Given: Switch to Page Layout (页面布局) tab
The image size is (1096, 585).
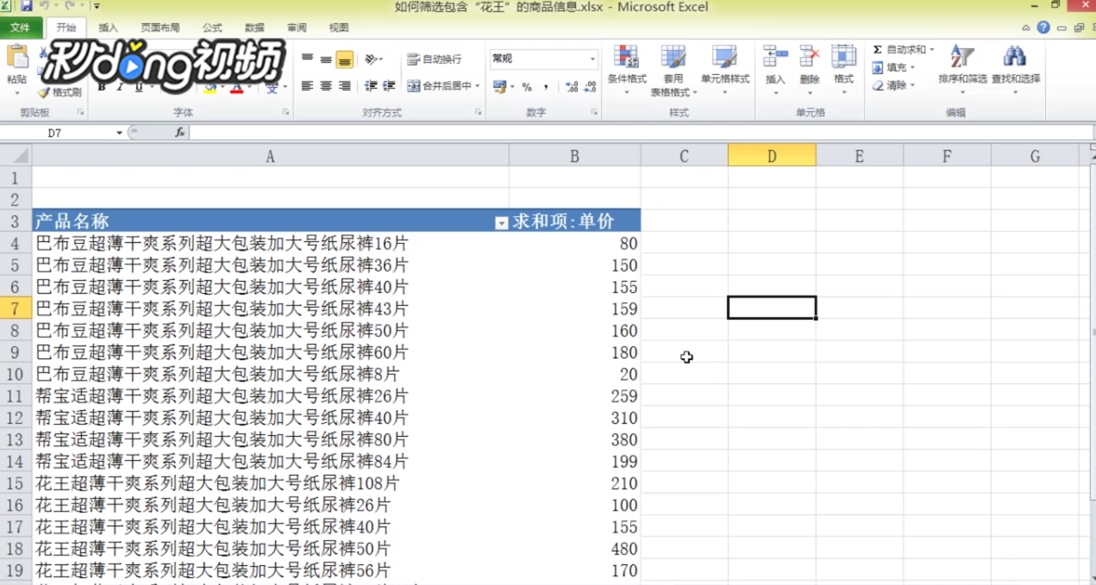Looking at the screenshot, I should point(160,28).
